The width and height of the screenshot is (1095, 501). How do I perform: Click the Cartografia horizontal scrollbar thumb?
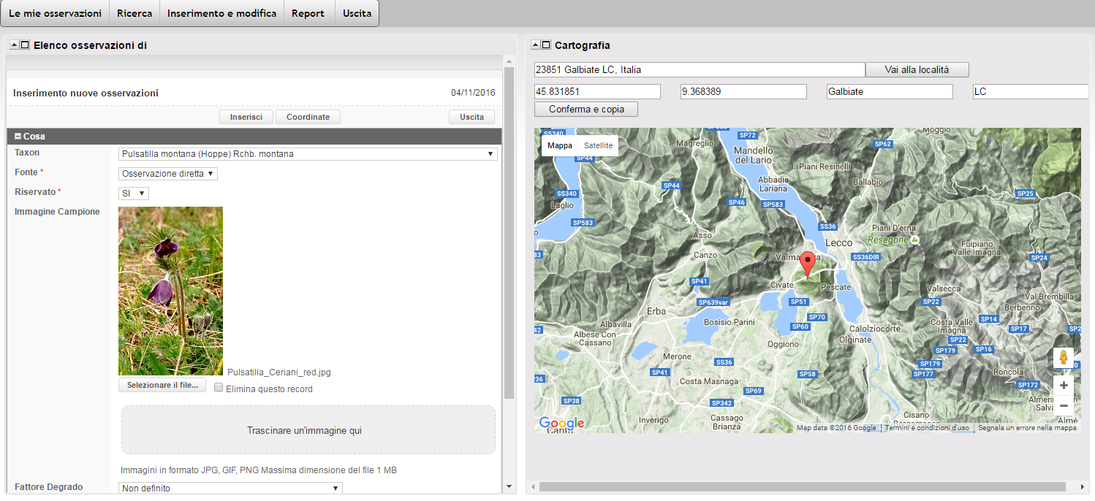click(803, 486)
